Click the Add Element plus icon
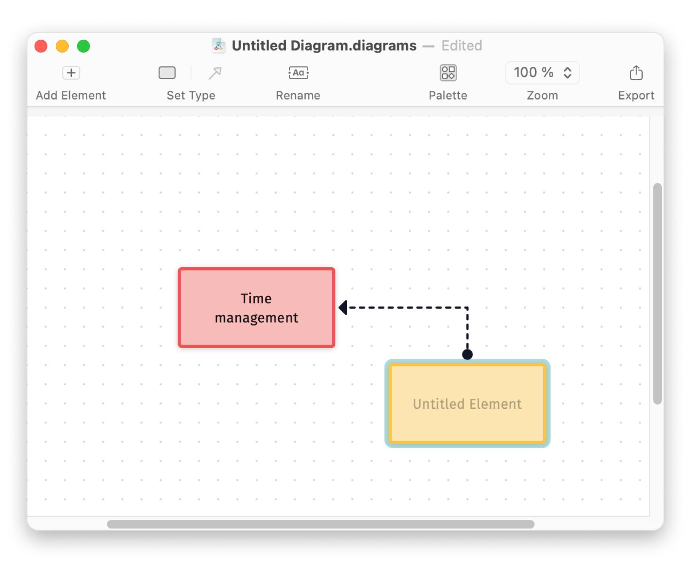This screenshot has height=566, width=691. tap(71, 73)
